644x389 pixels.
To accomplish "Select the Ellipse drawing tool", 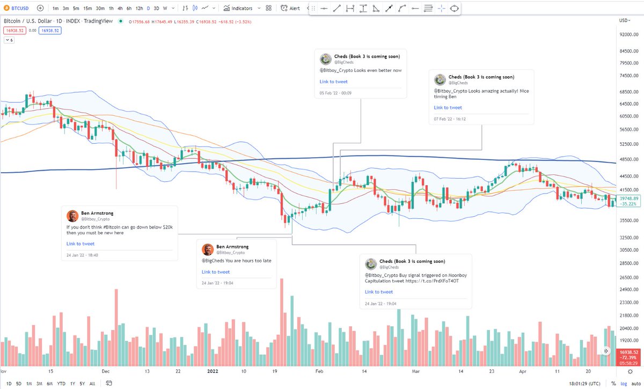I will pyautogui.click(x=454, y=9).
